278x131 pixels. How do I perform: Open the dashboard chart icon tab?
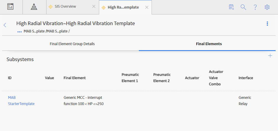[10, 7]
